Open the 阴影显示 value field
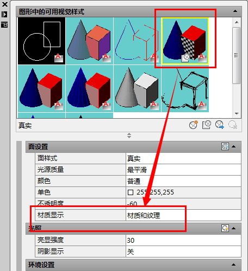 [x=183, y=251]
